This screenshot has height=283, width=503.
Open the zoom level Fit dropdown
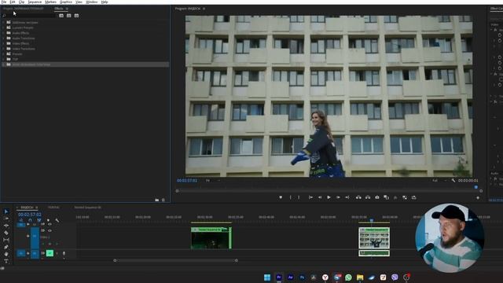[213, 181]
